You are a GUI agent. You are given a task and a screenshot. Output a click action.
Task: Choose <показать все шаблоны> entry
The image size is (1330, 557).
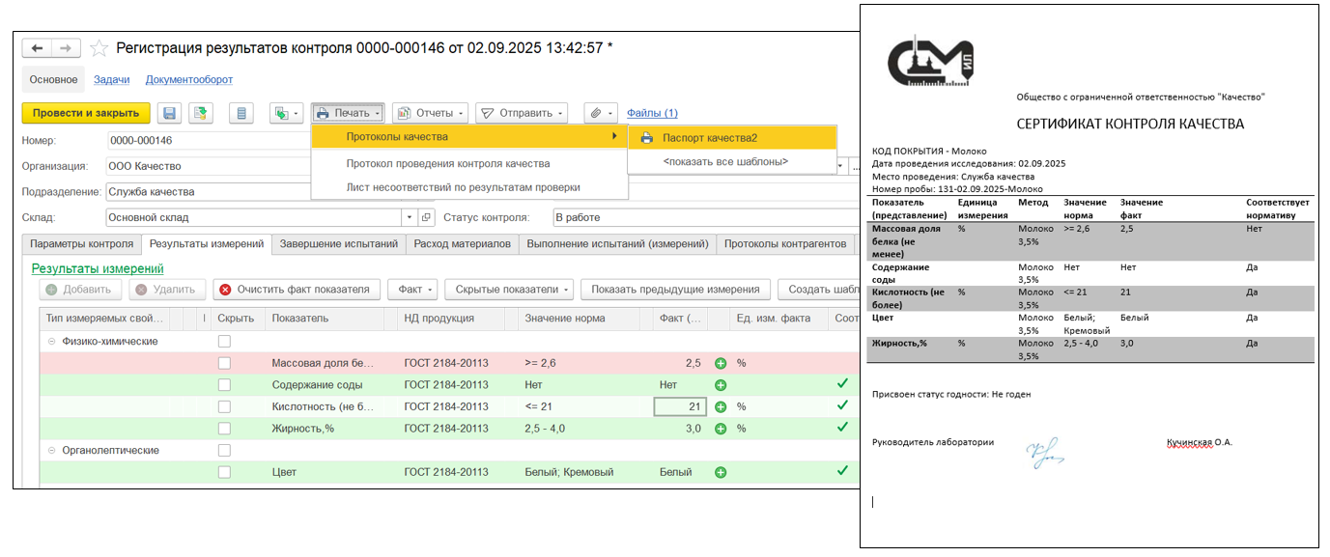tap(726, 162)
